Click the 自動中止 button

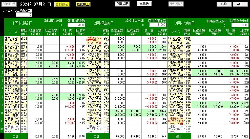point(83,4)
